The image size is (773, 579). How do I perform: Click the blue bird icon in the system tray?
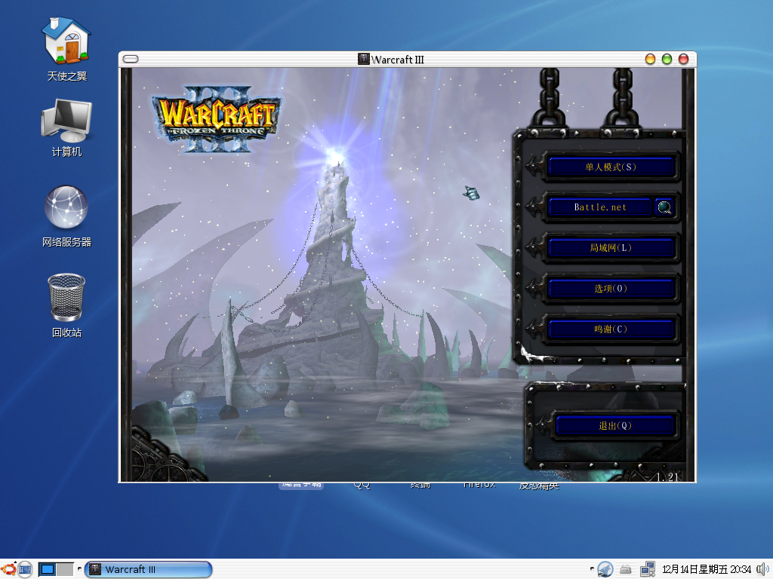tap(605, 569)
